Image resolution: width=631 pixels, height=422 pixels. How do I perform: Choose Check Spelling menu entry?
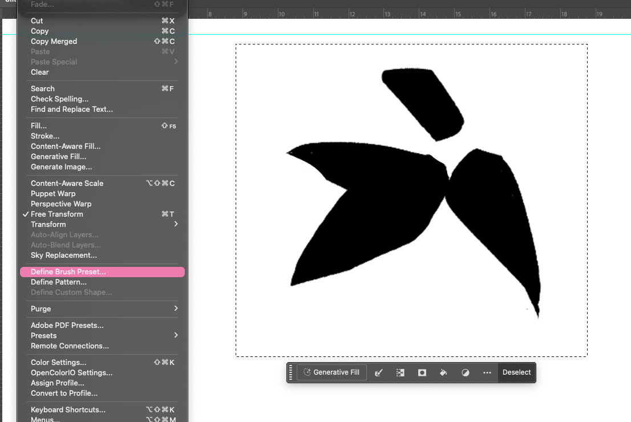coord(102,99)
